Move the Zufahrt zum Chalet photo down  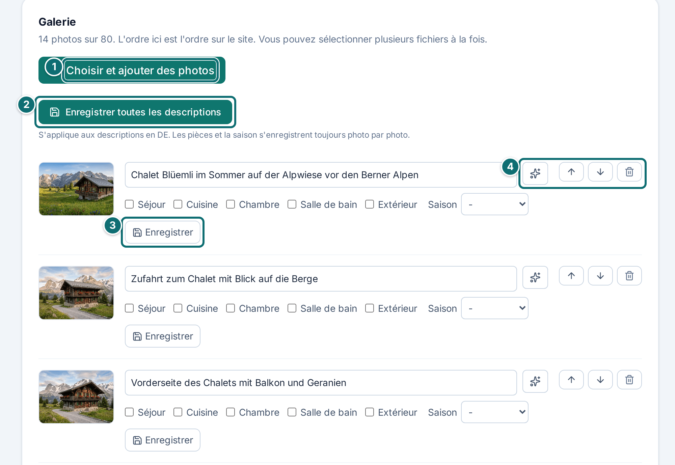[x=600, y=276]
